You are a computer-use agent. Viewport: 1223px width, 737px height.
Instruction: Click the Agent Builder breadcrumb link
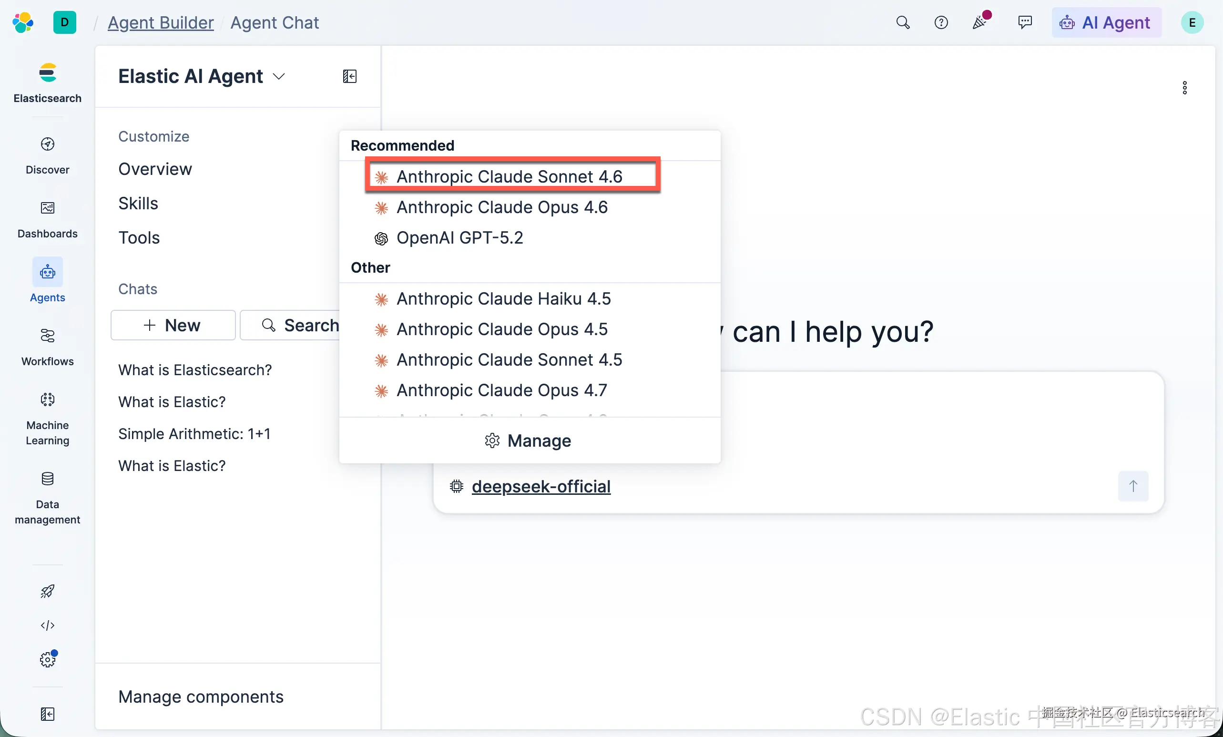click(x=160, y=22)
